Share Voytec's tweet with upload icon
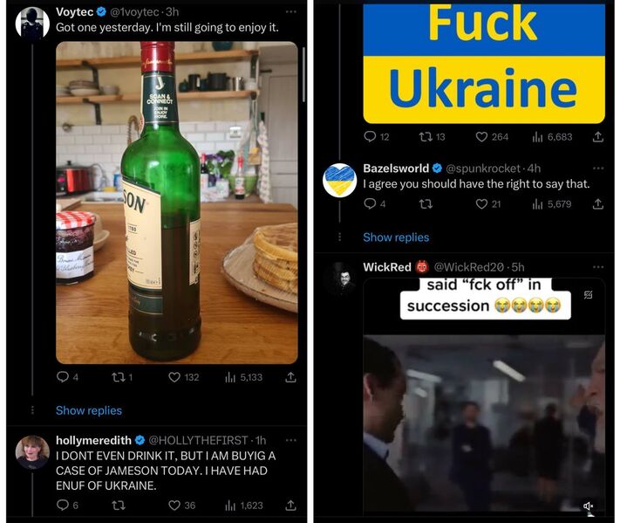Screen dimensions: 620x523 pyautogui.click(x=290, y=377)
